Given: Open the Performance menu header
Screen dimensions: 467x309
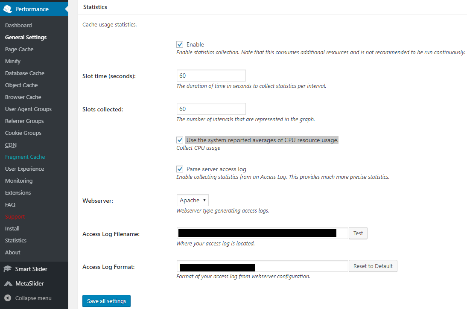Looking at the screenshot, I should 34,9.
